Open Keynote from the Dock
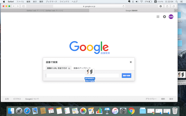 pos(107,111)
